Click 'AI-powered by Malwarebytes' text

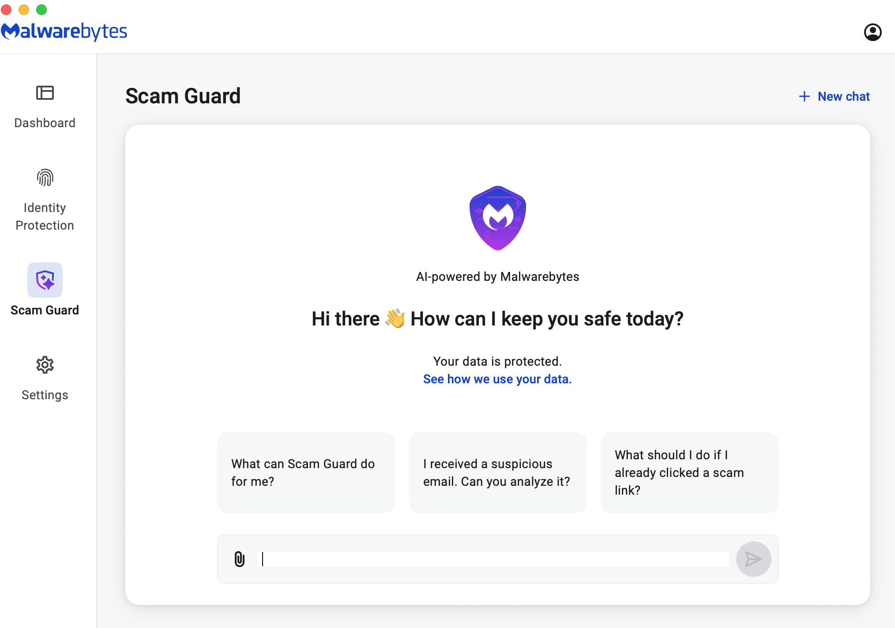pos(497,276)
